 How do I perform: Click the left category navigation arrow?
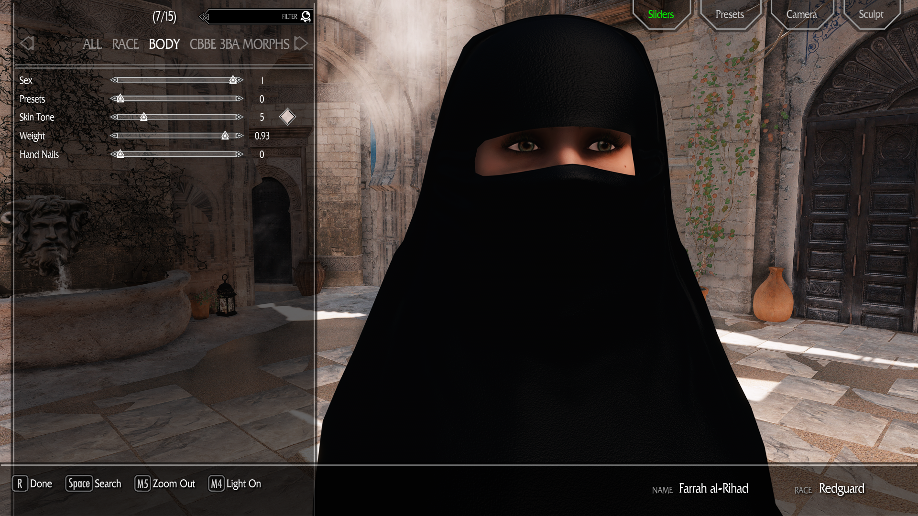[x=27, y=43]
